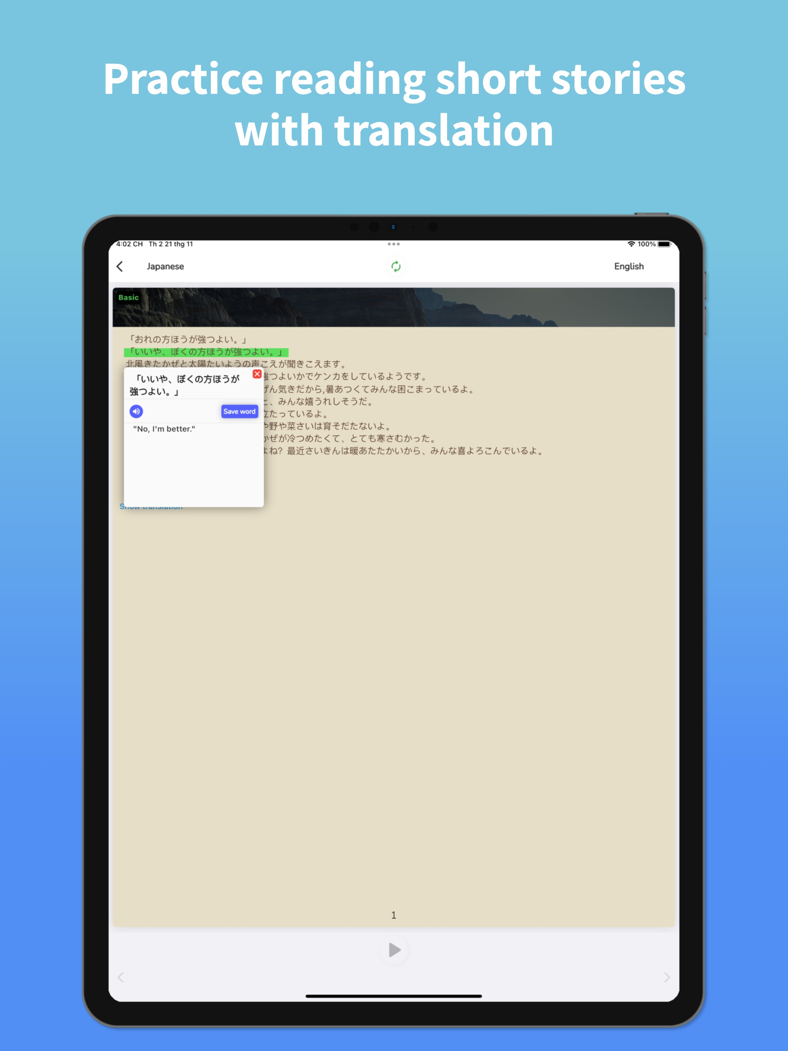This screenshot has height=1051, width=788.
Task: Click the Show translation link
Action: pyautogui.click(x=151, y=507)
